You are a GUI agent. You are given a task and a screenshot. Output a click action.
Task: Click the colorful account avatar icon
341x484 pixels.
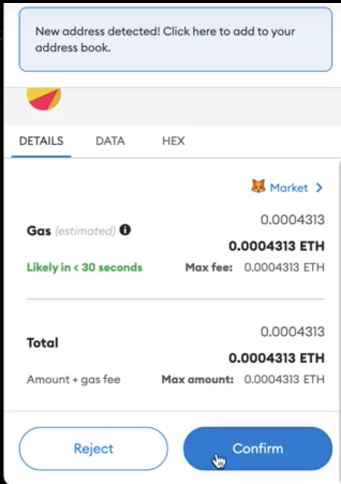44,98
